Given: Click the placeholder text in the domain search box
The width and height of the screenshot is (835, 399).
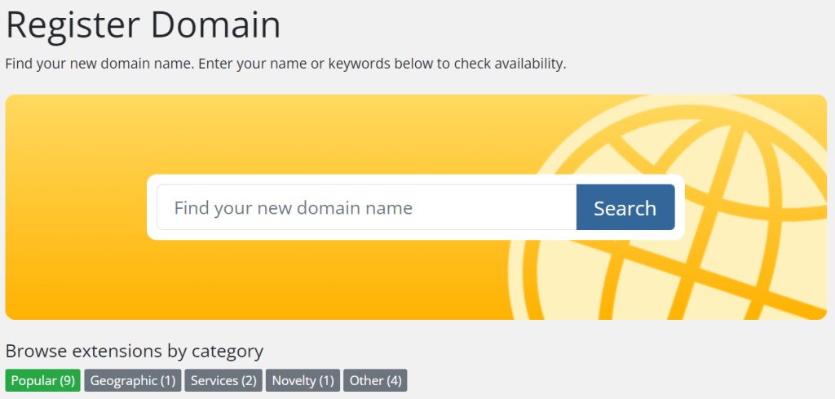Looking at the screenshot, I should coord(294,208).
